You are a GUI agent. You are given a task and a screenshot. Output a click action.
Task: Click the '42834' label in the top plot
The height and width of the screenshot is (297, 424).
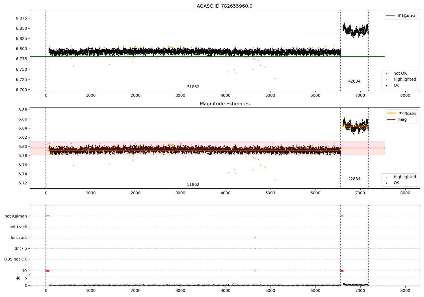(354, 81)
